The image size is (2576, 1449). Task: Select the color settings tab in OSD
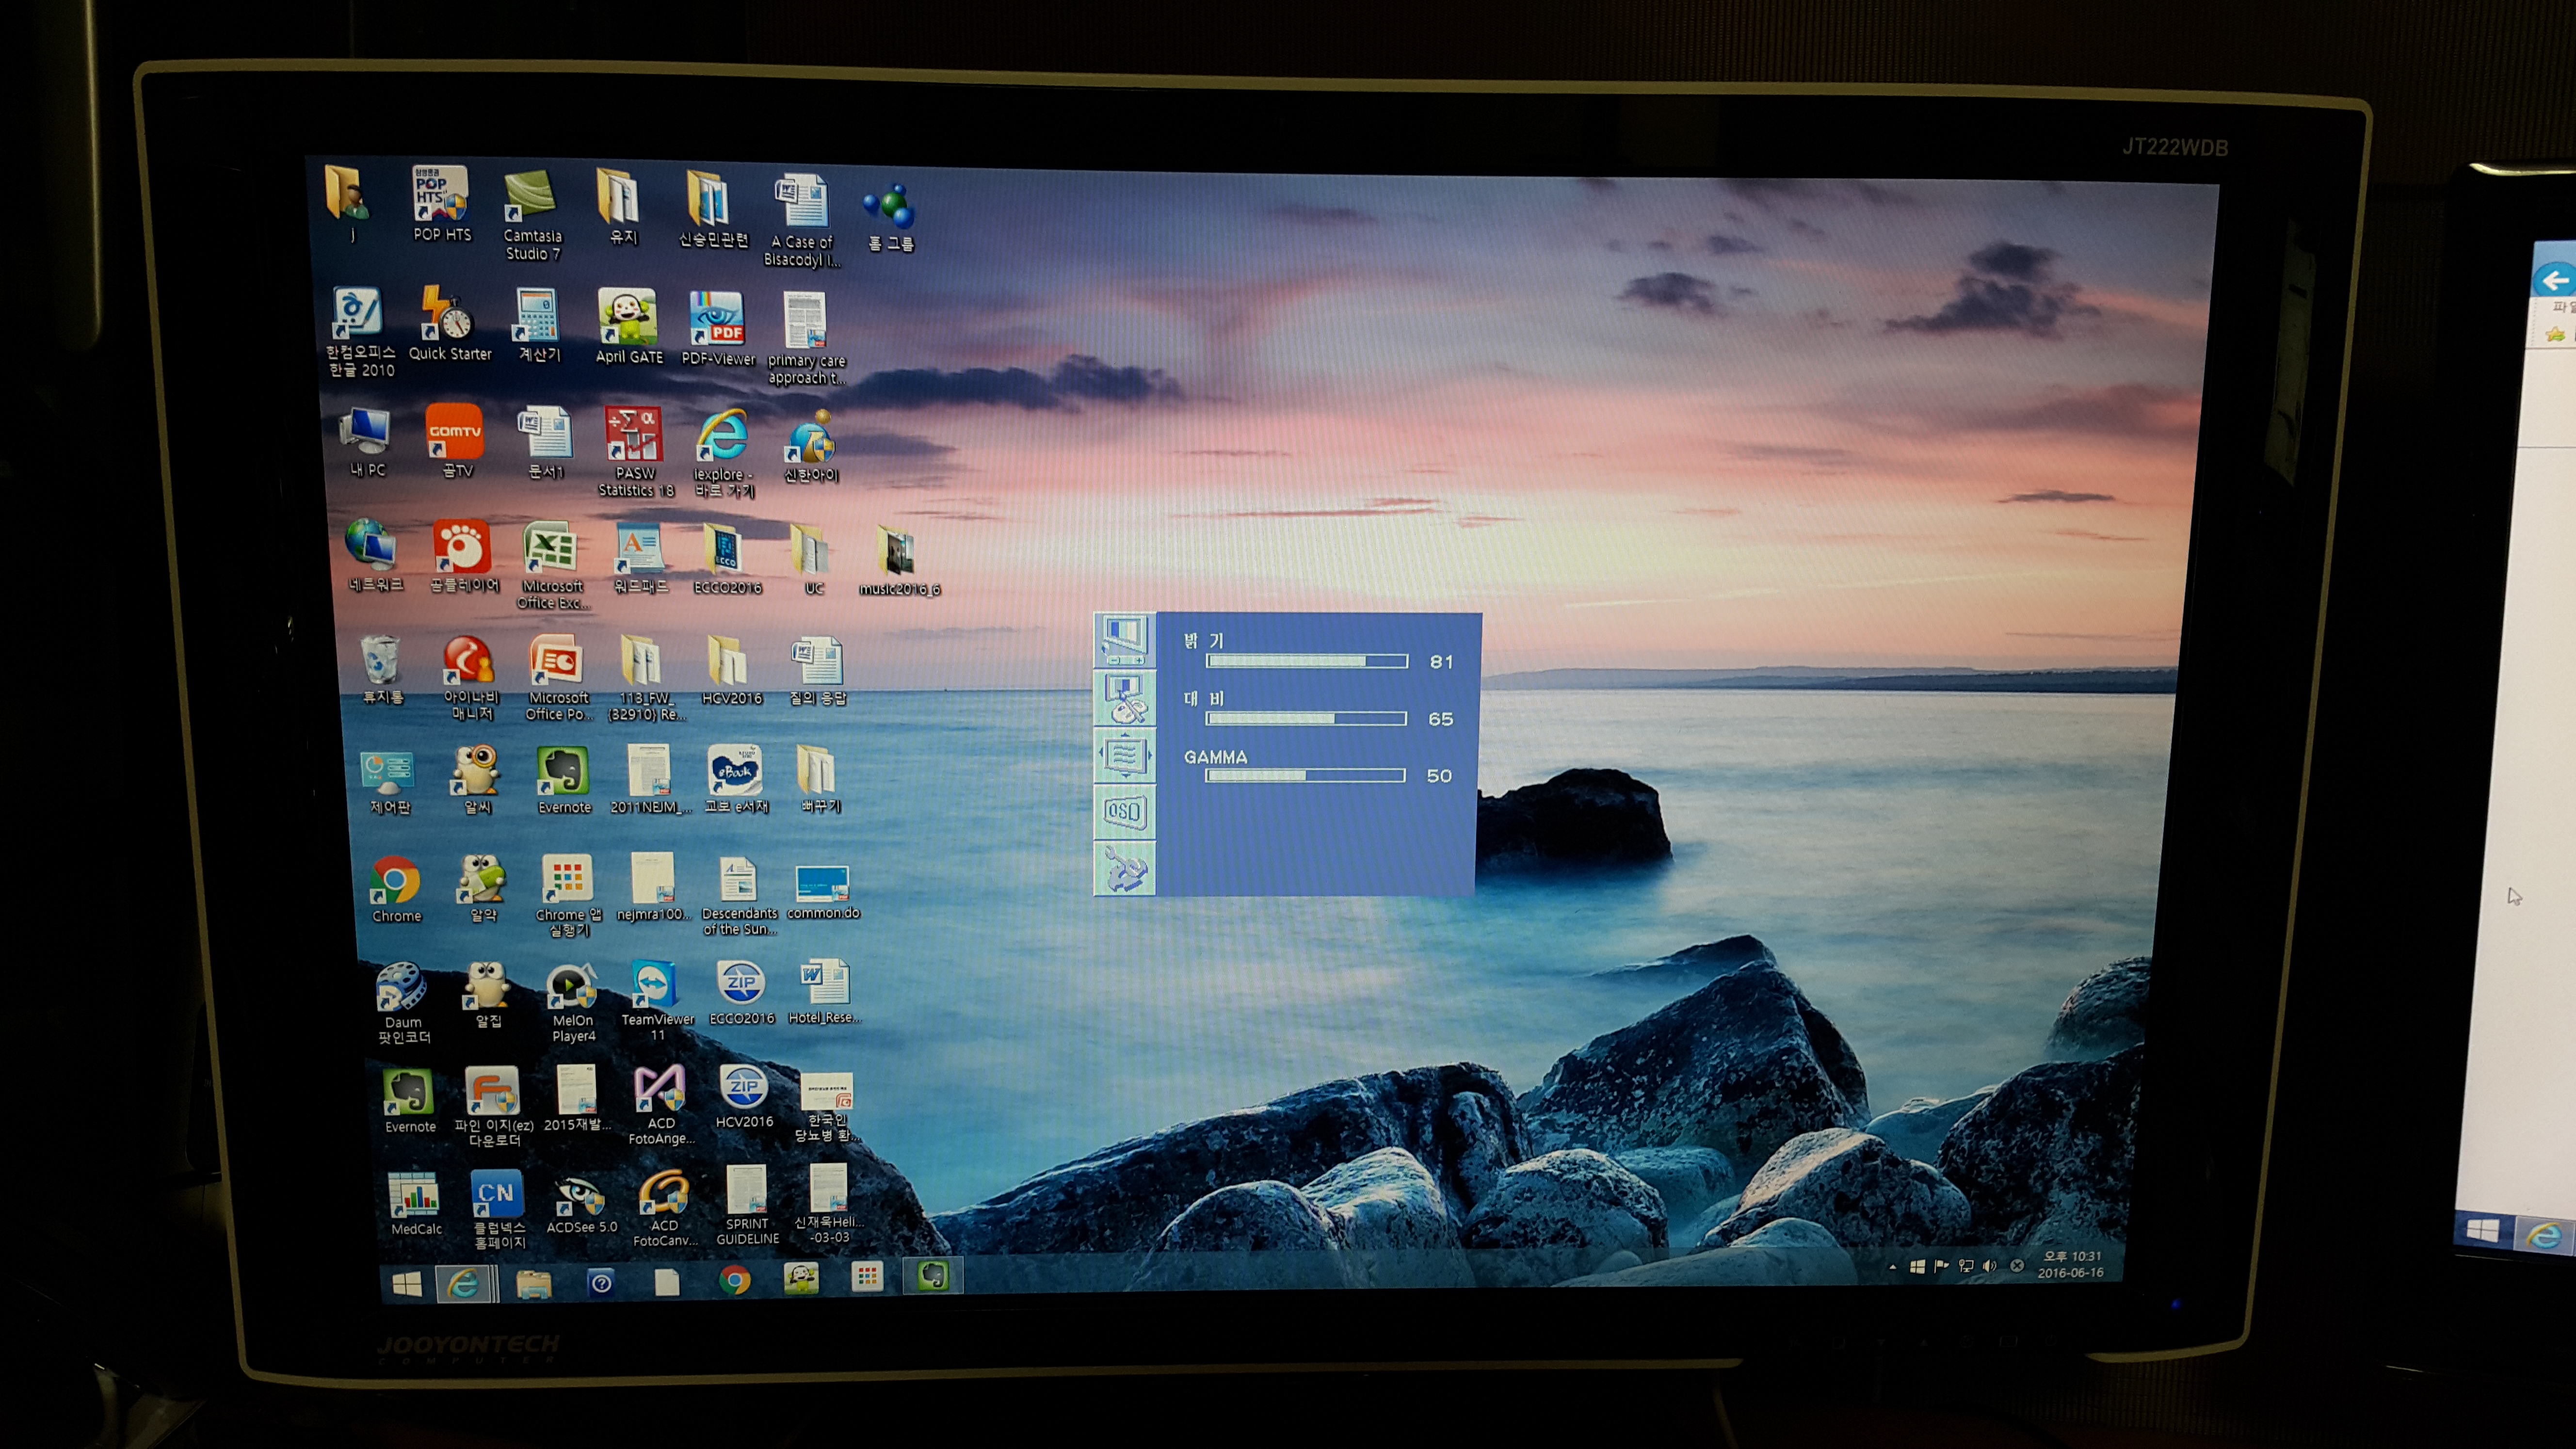click(x=1125, y=698)
